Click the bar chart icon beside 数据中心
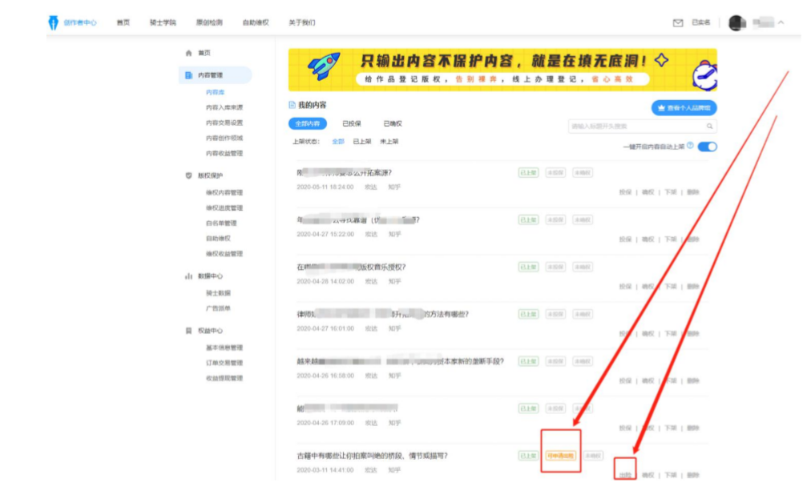811x495 pixels. [189, 276]
